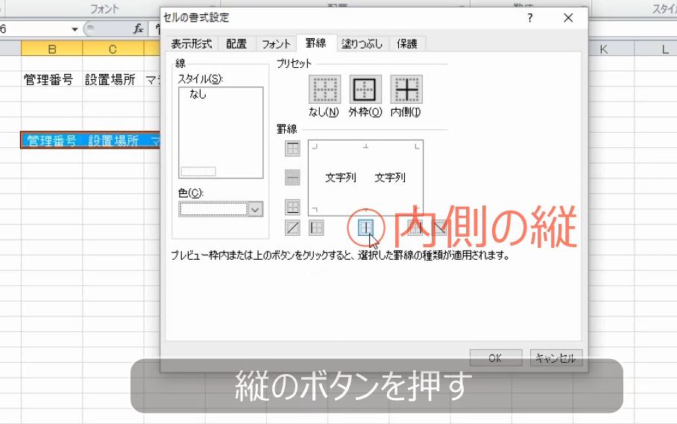Apply the 内側 inside border preset

[406, 89]
